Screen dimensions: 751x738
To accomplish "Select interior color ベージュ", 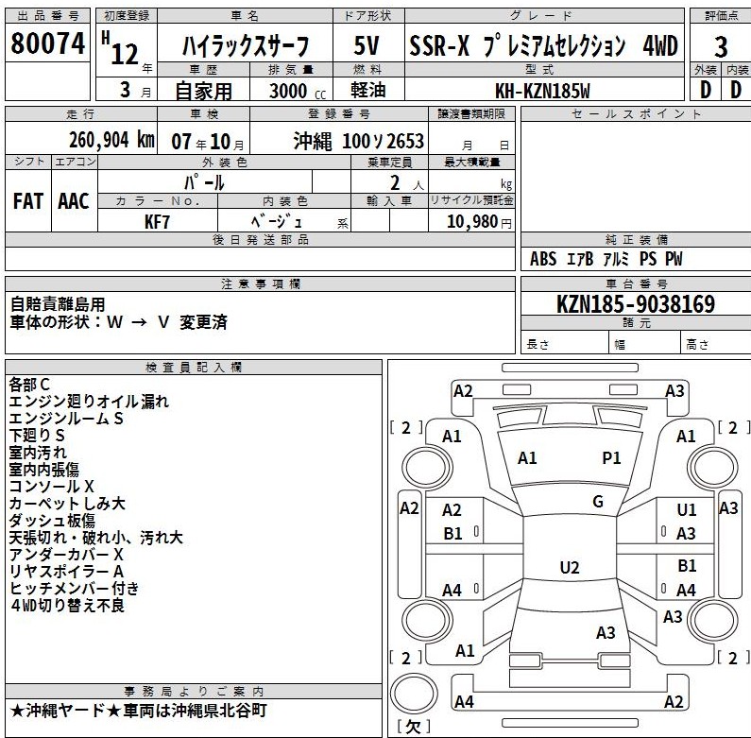I will click(x=277, y=221).
